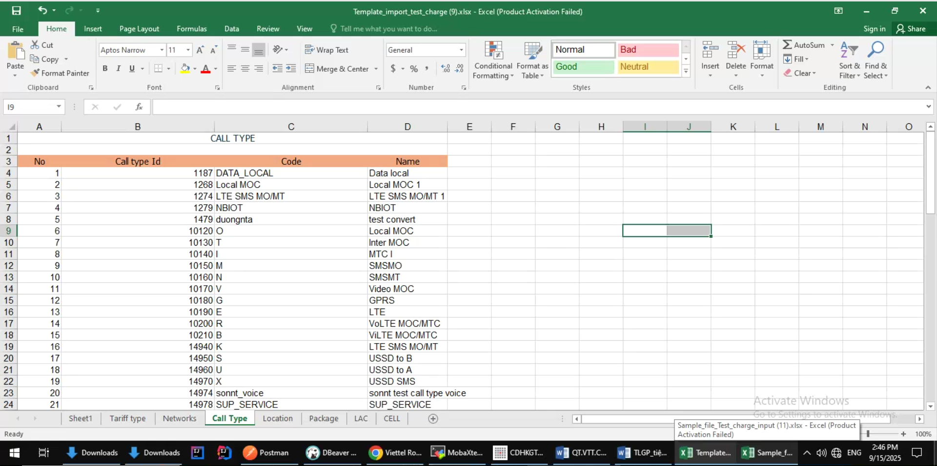This screenshot has width=937, height=466.
Task: Click the Merge & Center icon
Action: [x=309, y=69]
